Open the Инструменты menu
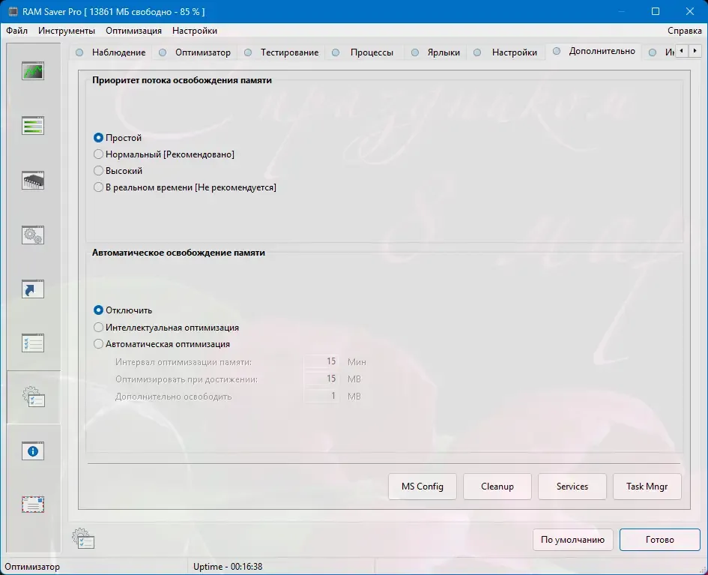The width and height of the screenshot is (708, 575). [x=67, y=31]
